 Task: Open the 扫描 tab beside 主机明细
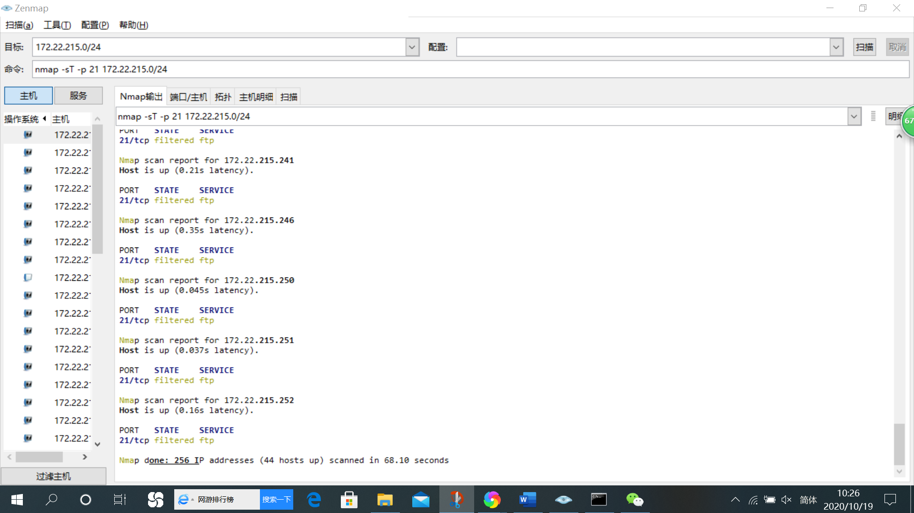point(289,97)
